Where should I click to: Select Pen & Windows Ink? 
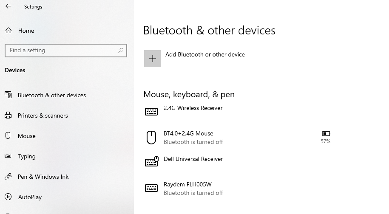click(43, 177)
